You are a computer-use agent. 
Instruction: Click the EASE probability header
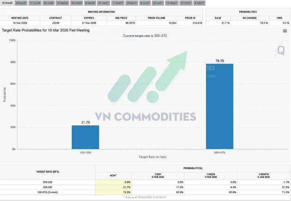218,18
